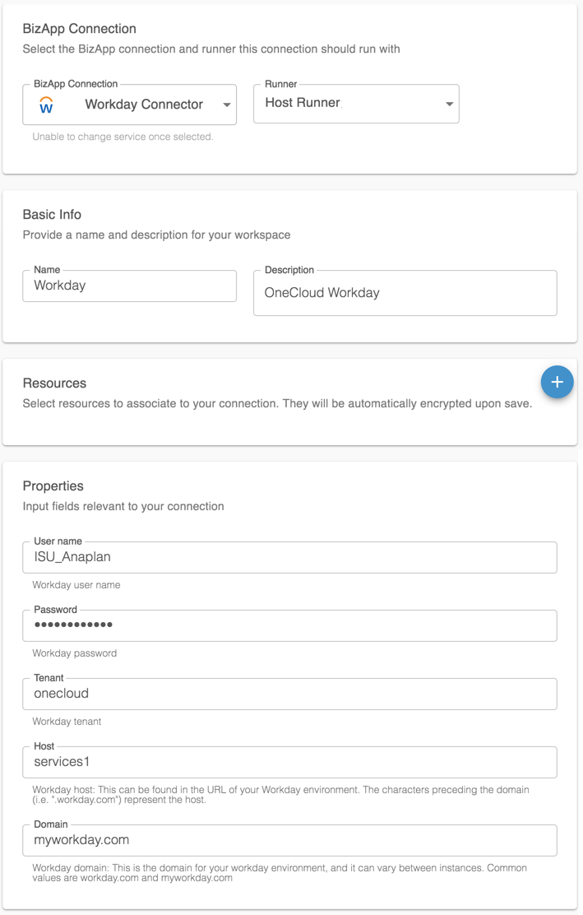Expand the Runner dropdown arrow
This screenshot has height=915, width=583.
[x=449, y=104]
